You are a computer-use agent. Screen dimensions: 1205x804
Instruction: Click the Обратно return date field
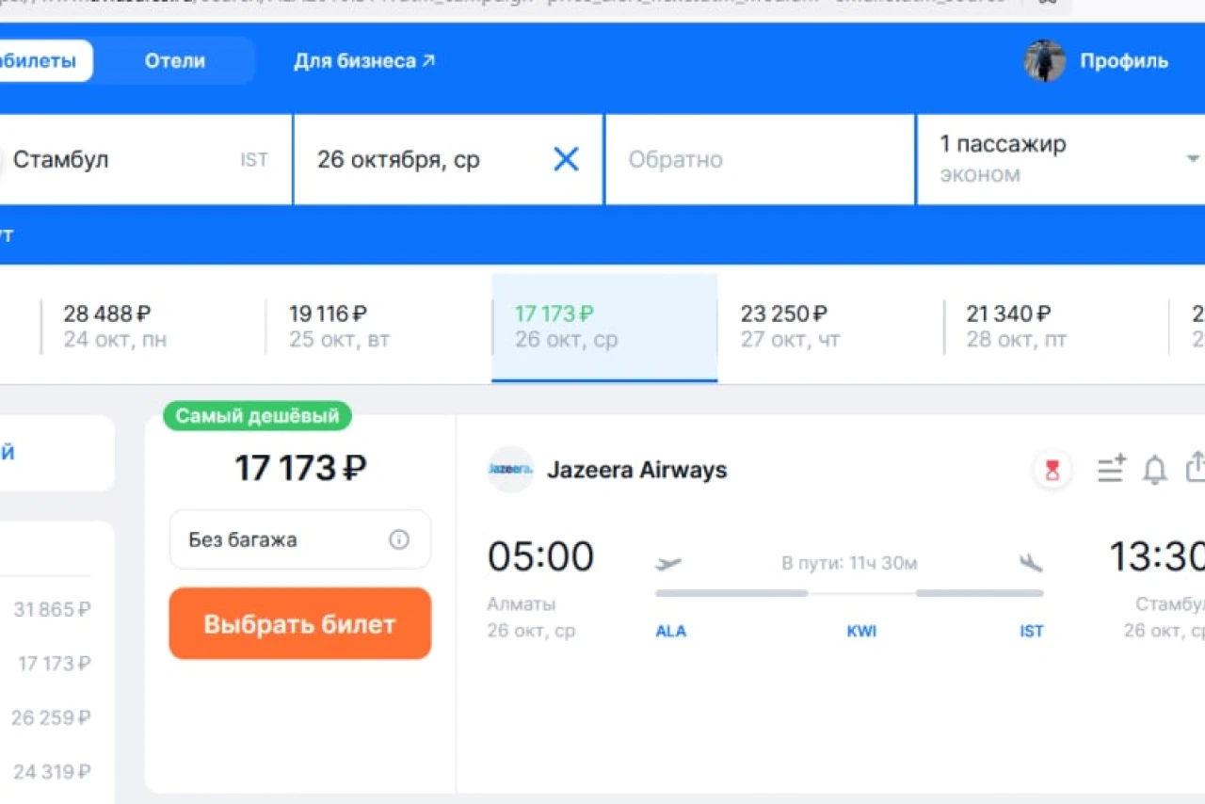760,159
